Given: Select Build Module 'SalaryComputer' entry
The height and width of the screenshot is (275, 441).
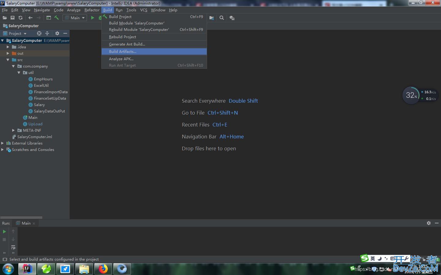Looking at the screenshot, I should tap(154, 23).
